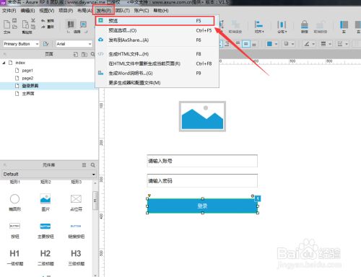Toggle the contained selection mode icon
Screen dimensions: 361x277
click(83, 25)
